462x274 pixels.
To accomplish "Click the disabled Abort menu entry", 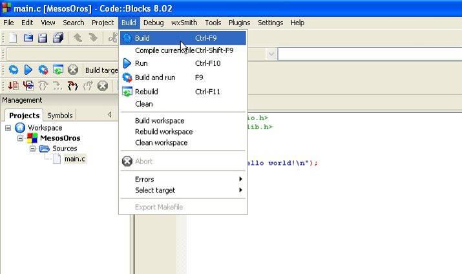I will coord(183,161).
